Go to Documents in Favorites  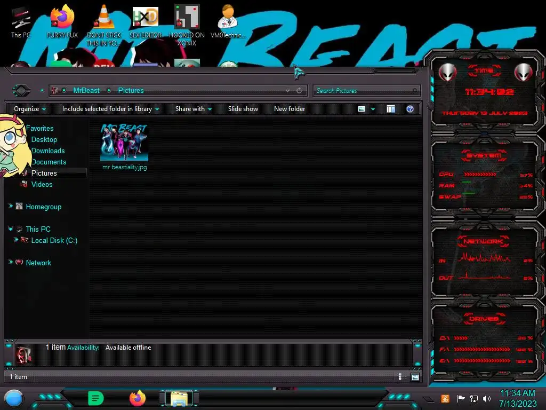point(49,162)
